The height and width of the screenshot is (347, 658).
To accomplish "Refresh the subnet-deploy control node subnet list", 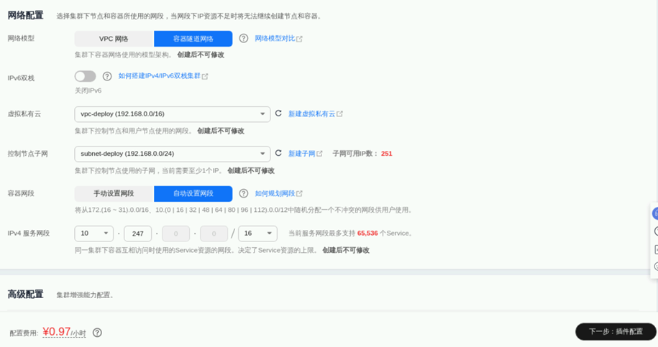I will pyautogui.click(x=278, y=153).
